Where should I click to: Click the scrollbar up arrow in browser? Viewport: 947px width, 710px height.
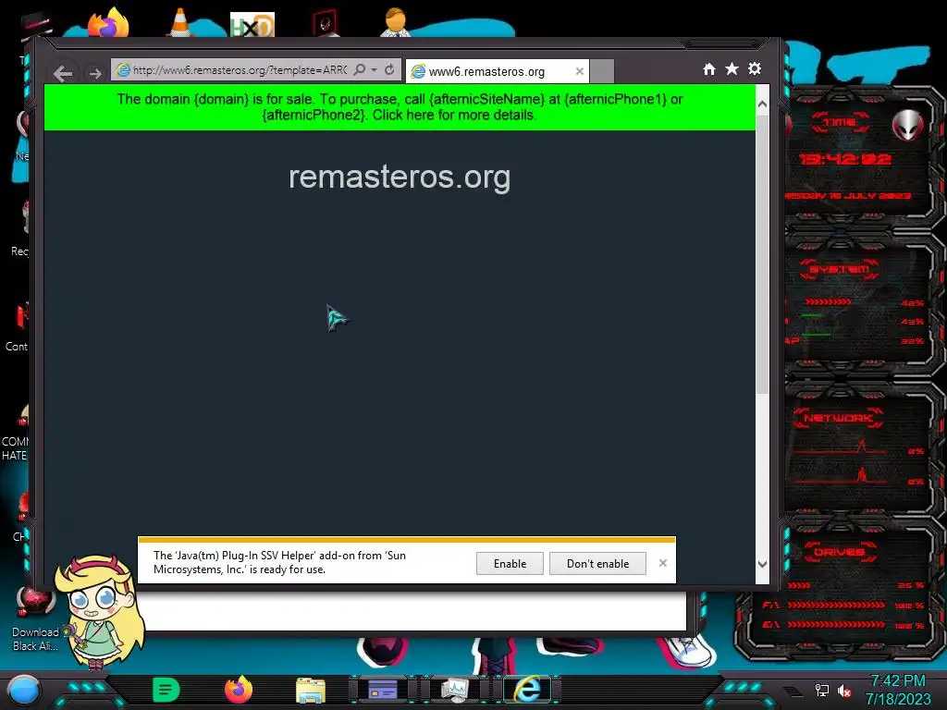(762, 104)
